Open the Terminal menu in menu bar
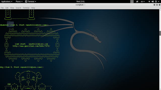Viewport: 161px width, 90px height. [26, 8]
